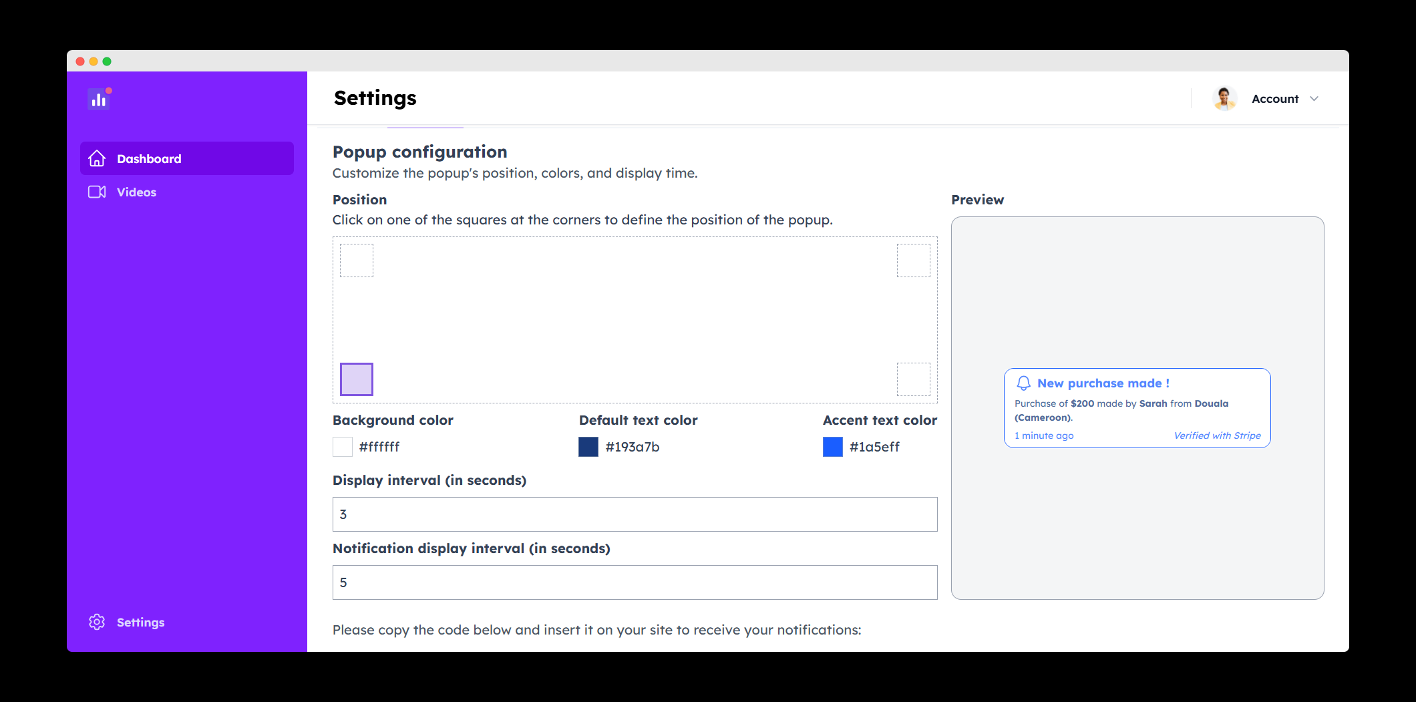
Task: Focus the Display interval input field
Action: [635, 514]
